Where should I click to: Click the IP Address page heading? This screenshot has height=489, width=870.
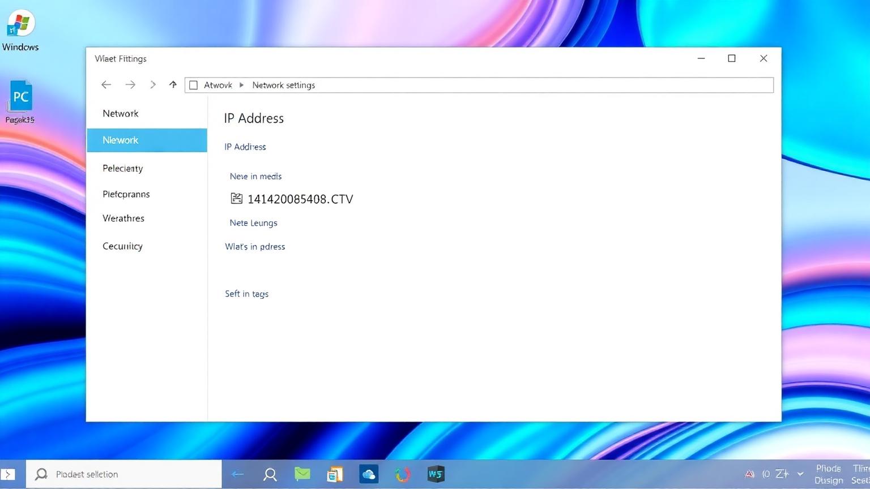pyautogui.click(x=254, y=118)
